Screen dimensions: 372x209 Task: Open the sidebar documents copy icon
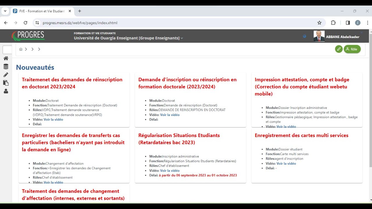6,83
